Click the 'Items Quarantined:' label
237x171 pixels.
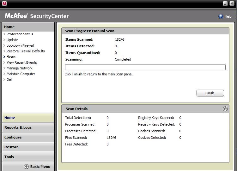[83, 53]
